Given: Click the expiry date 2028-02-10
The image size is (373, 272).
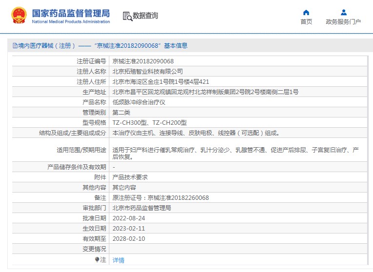Looking at the screenshot, I should pos(128,238).
